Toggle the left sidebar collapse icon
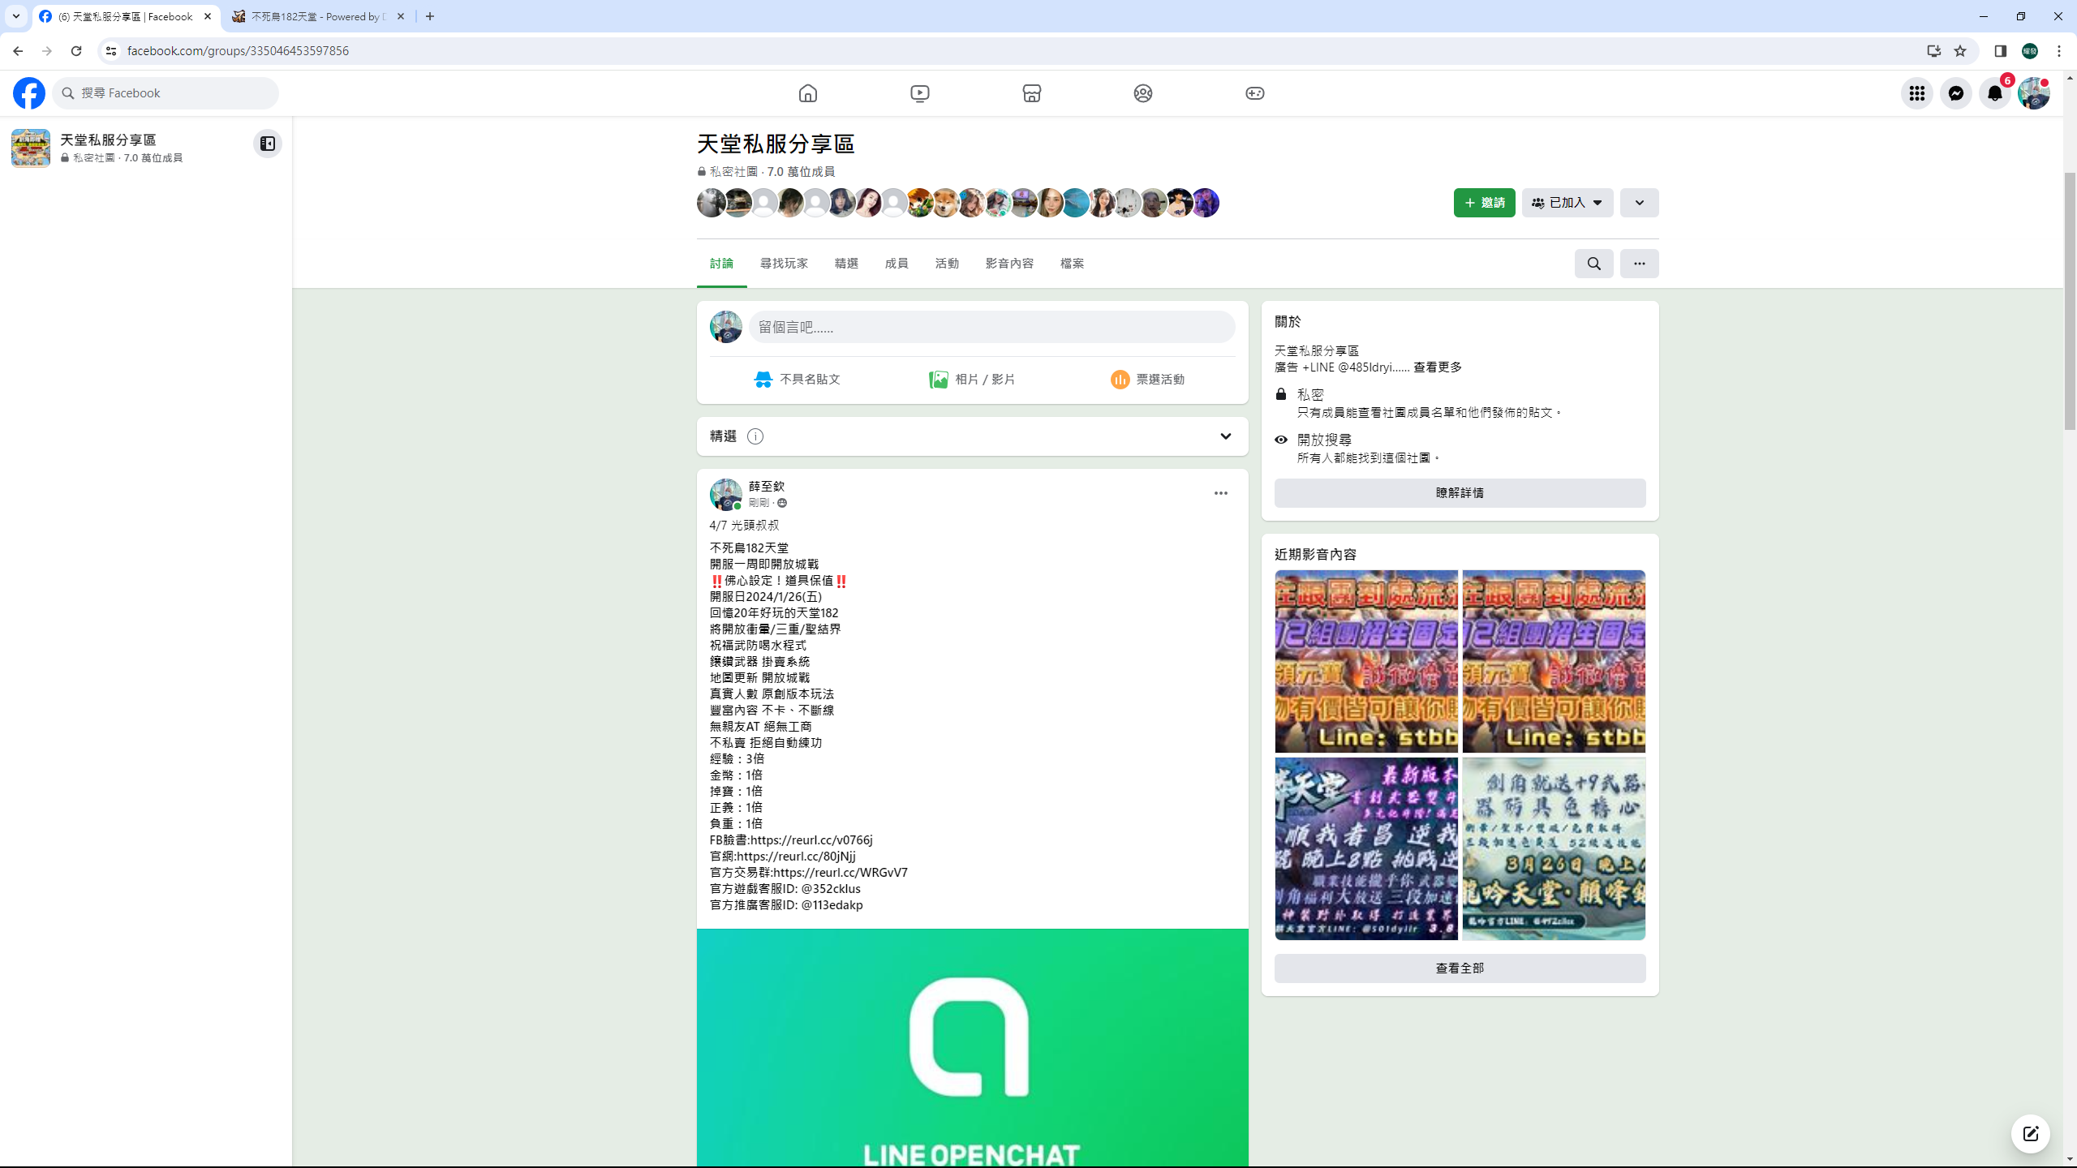 pos(267,144)
